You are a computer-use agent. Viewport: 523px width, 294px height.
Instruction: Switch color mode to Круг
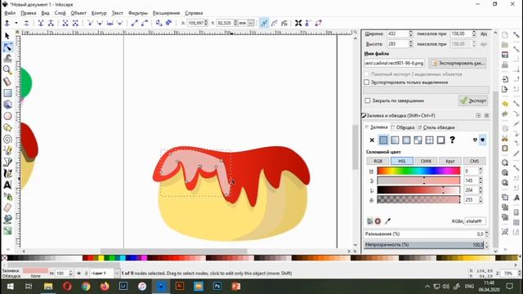[x=450, y=161]
